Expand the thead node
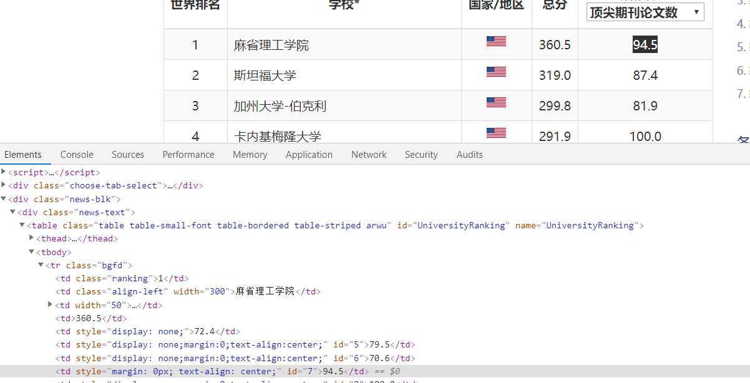The width and height of the screenshot is (750, 383). point(31,238)
